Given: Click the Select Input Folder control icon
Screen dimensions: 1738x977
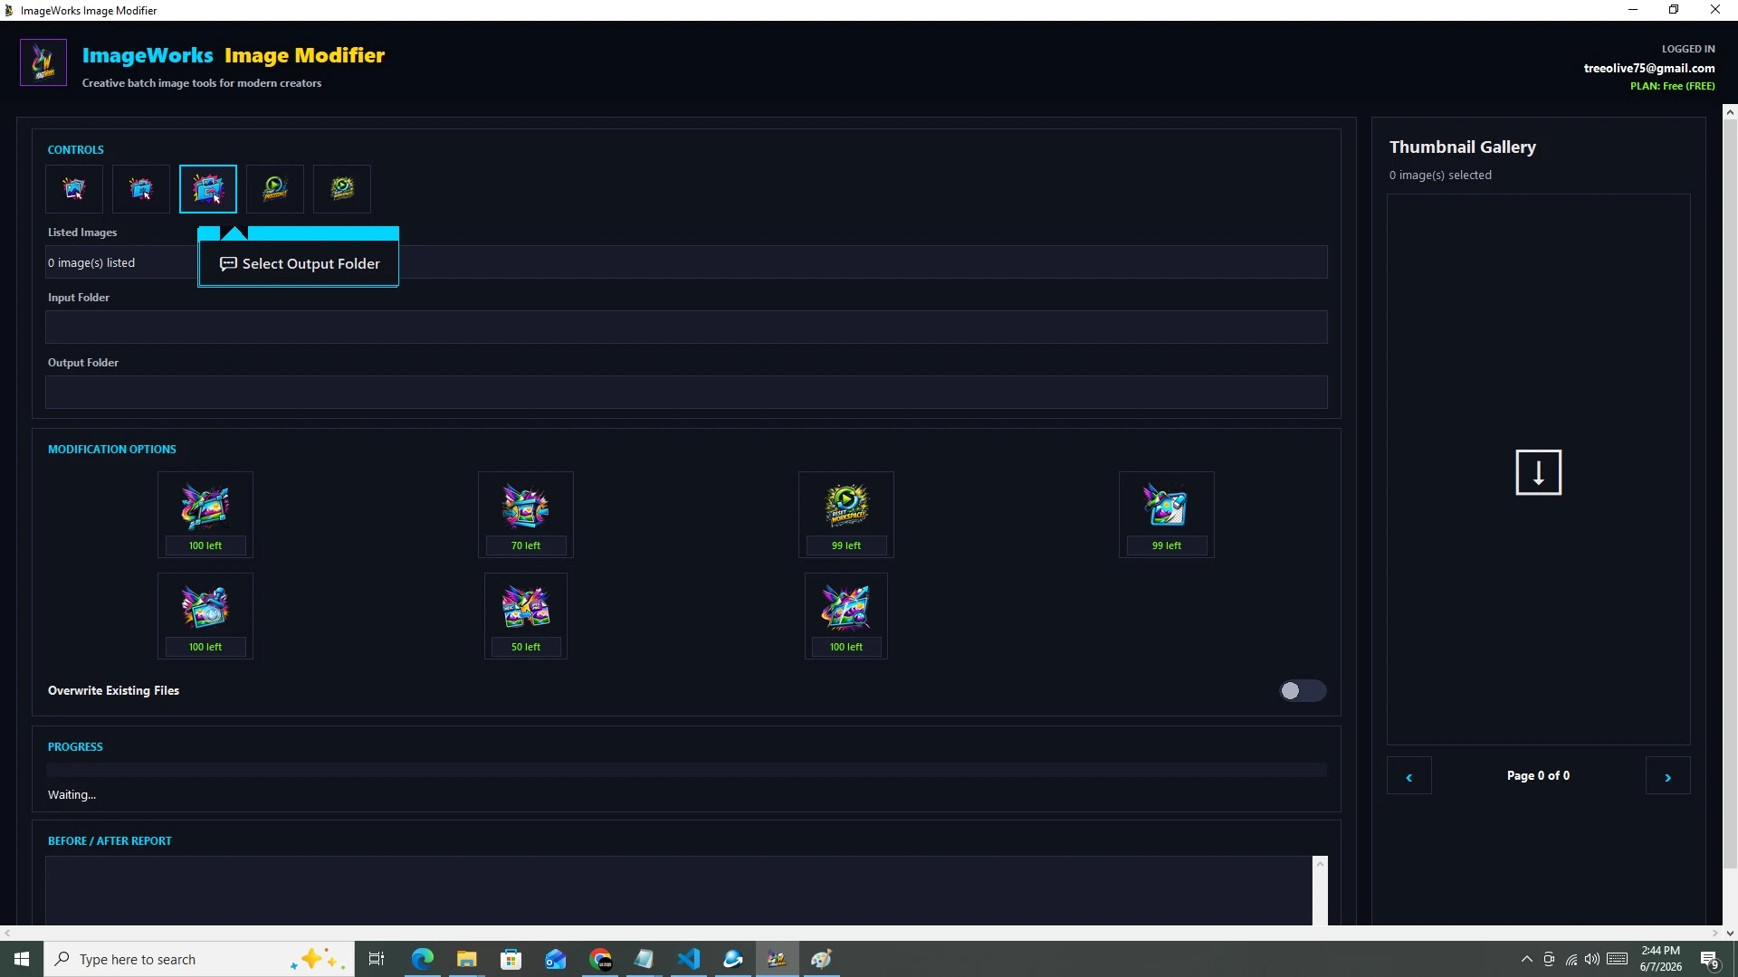Looking at the screenshot, I should [141, 189].
